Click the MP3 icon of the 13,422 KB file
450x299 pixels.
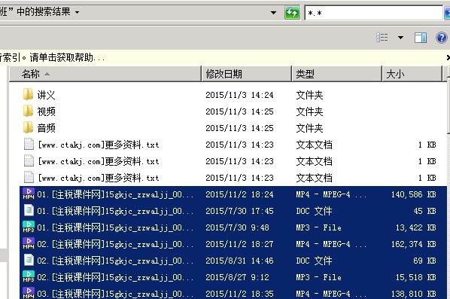(29, 227)
